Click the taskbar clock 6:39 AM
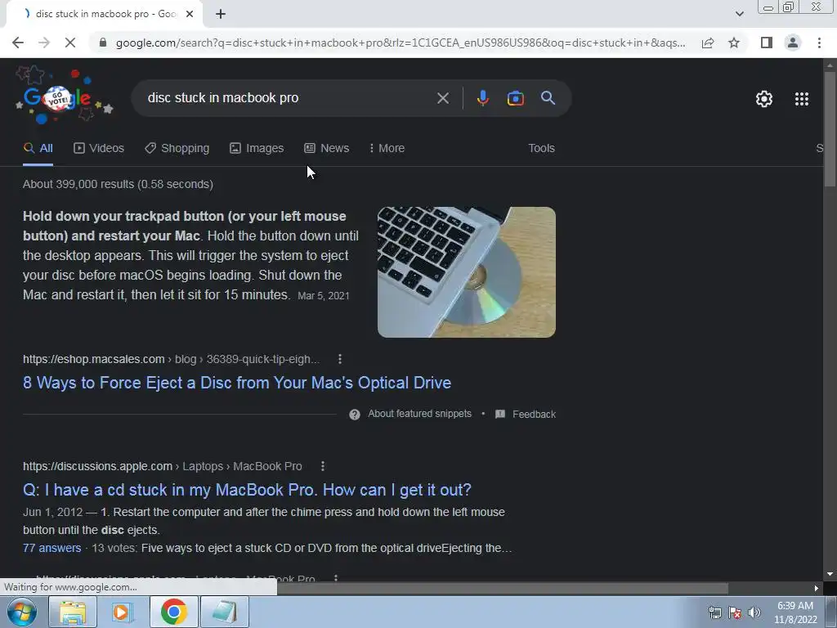This screenshot has height=628, width=837. 795,606
